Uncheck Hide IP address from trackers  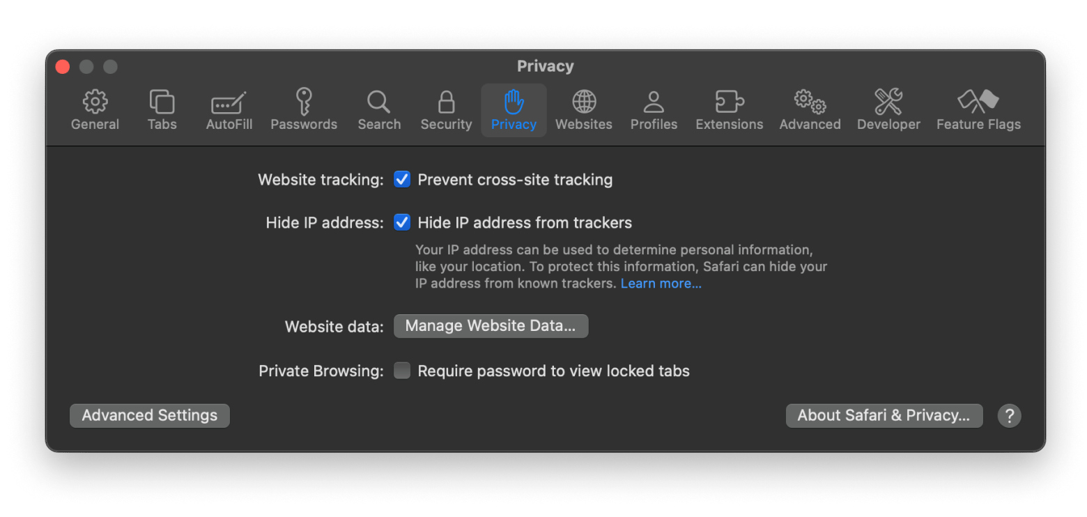402,223
